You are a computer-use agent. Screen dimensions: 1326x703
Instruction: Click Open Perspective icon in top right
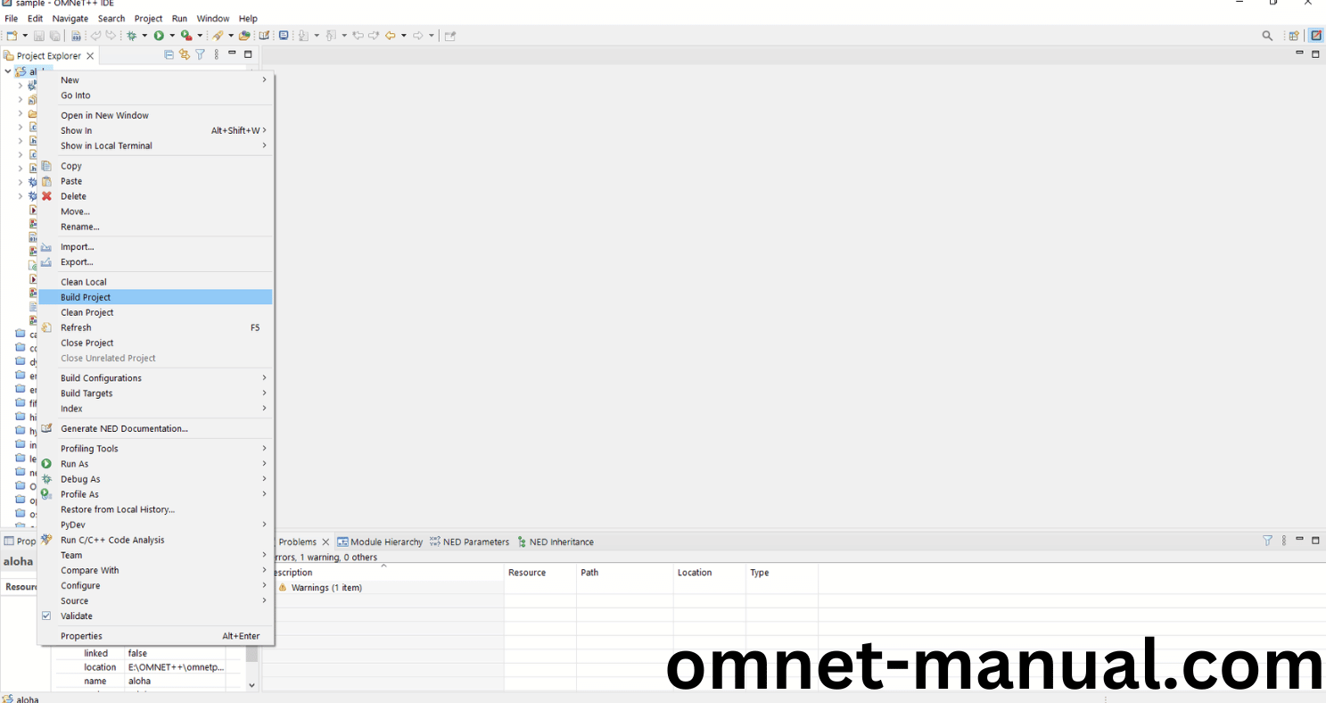pos(1293,36)
